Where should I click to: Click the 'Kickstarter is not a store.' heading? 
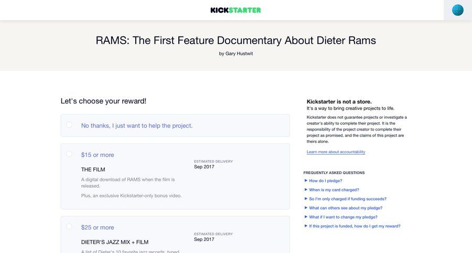pyautogui.click(x=339, y=101)
